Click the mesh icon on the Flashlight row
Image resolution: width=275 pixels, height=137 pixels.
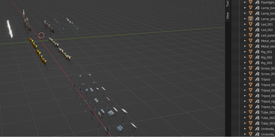coord(250,2)
